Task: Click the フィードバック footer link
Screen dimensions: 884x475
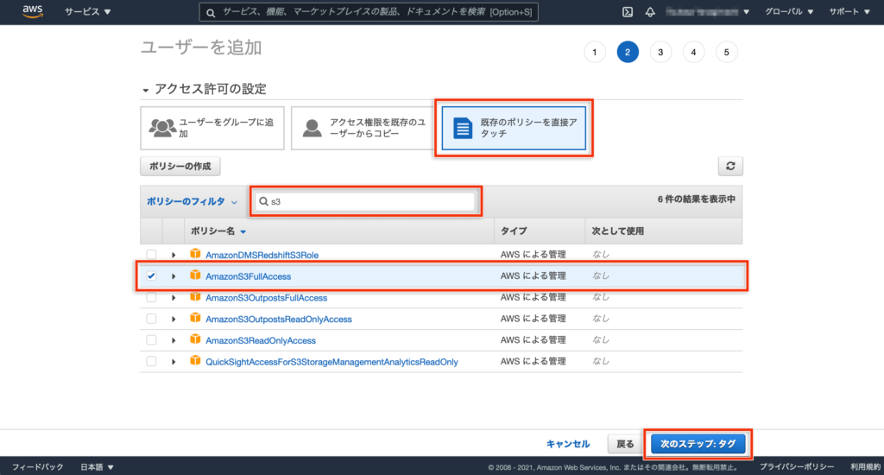Action: (x=37, y=467)
